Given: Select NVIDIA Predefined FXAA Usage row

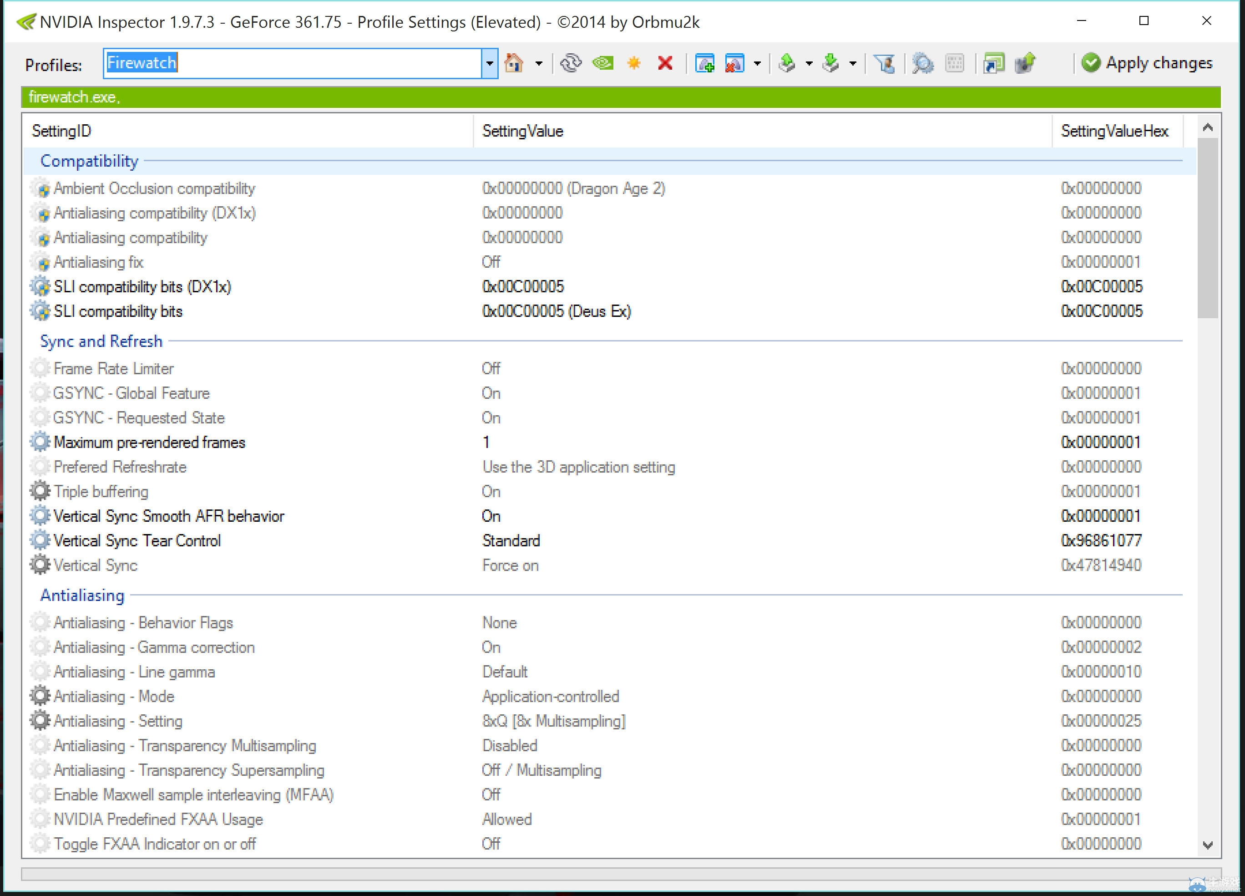Looking at the screenshot, I should click(609, 819).
